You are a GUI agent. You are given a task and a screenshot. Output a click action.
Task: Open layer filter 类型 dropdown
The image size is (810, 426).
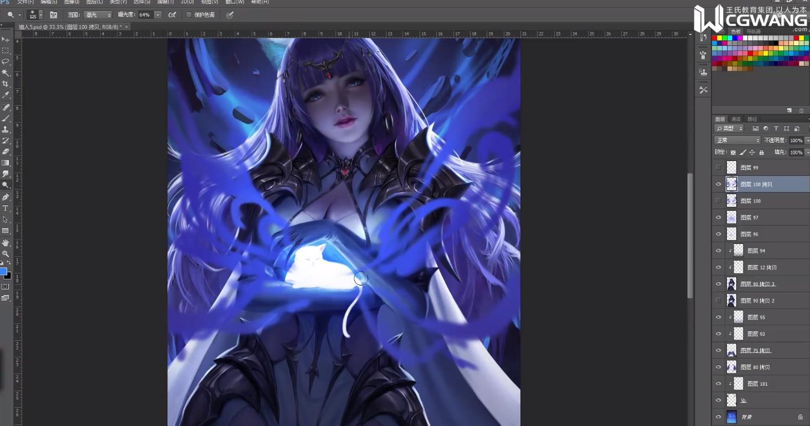coord(729,128)
